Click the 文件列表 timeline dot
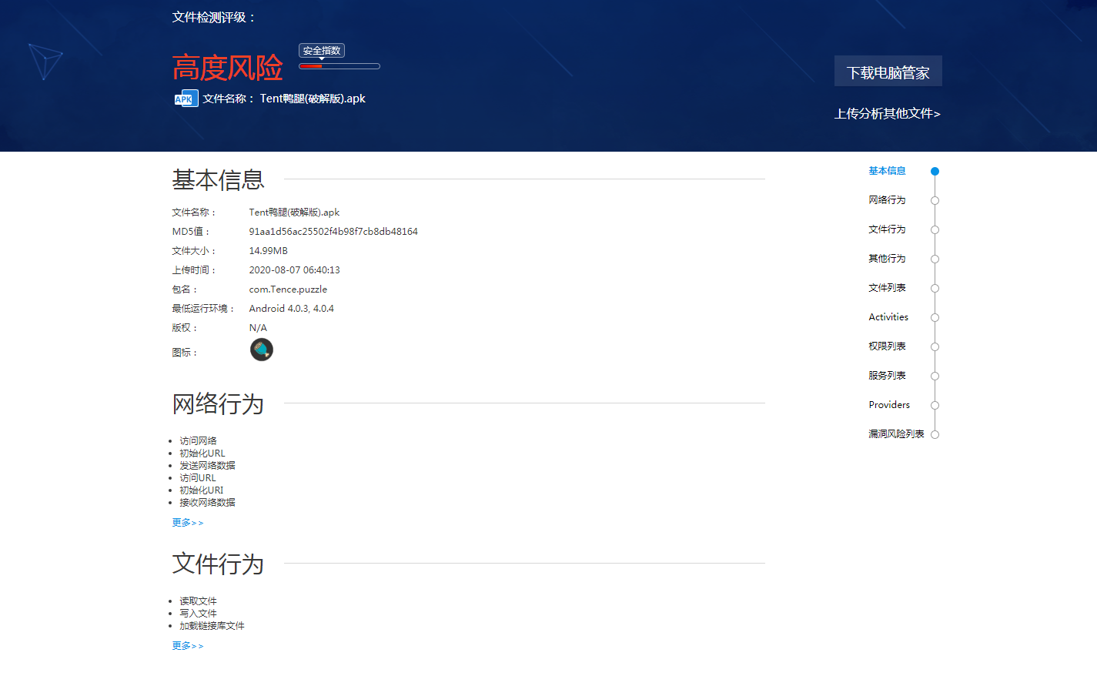Image resolution: width=1097 pixels, height=676 pixels. 935,288
